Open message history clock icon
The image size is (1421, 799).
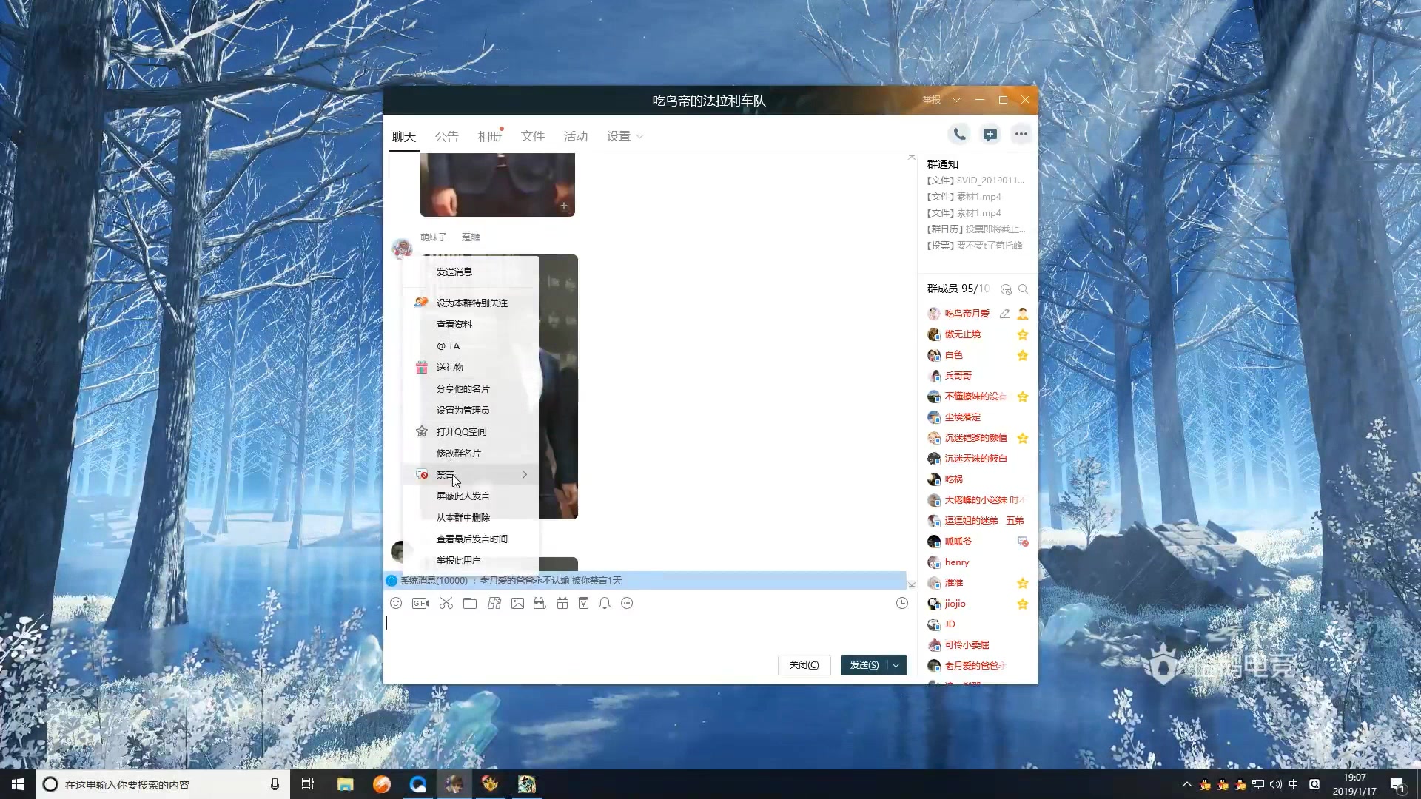click(901, 603)
